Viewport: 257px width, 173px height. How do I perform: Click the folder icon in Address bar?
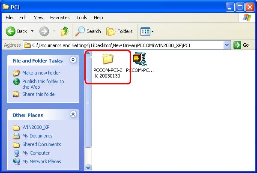(27, 45)
